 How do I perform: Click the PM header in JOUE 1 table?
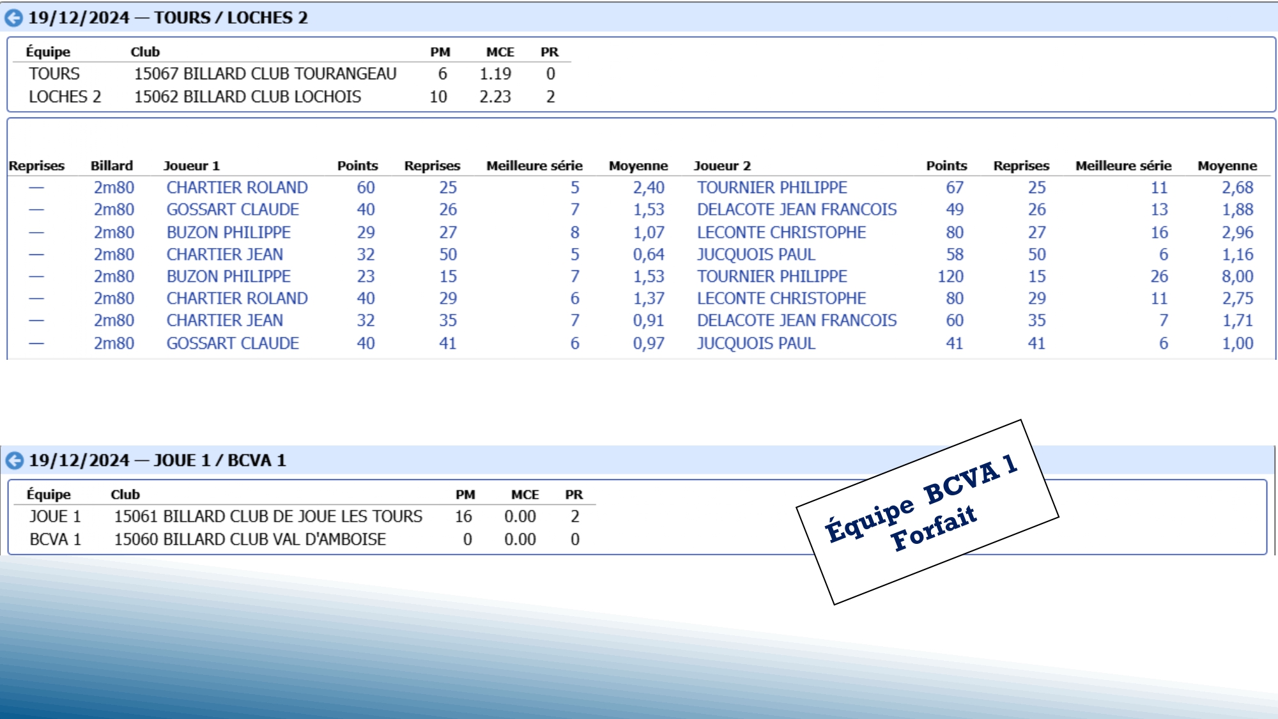(465, 495)
